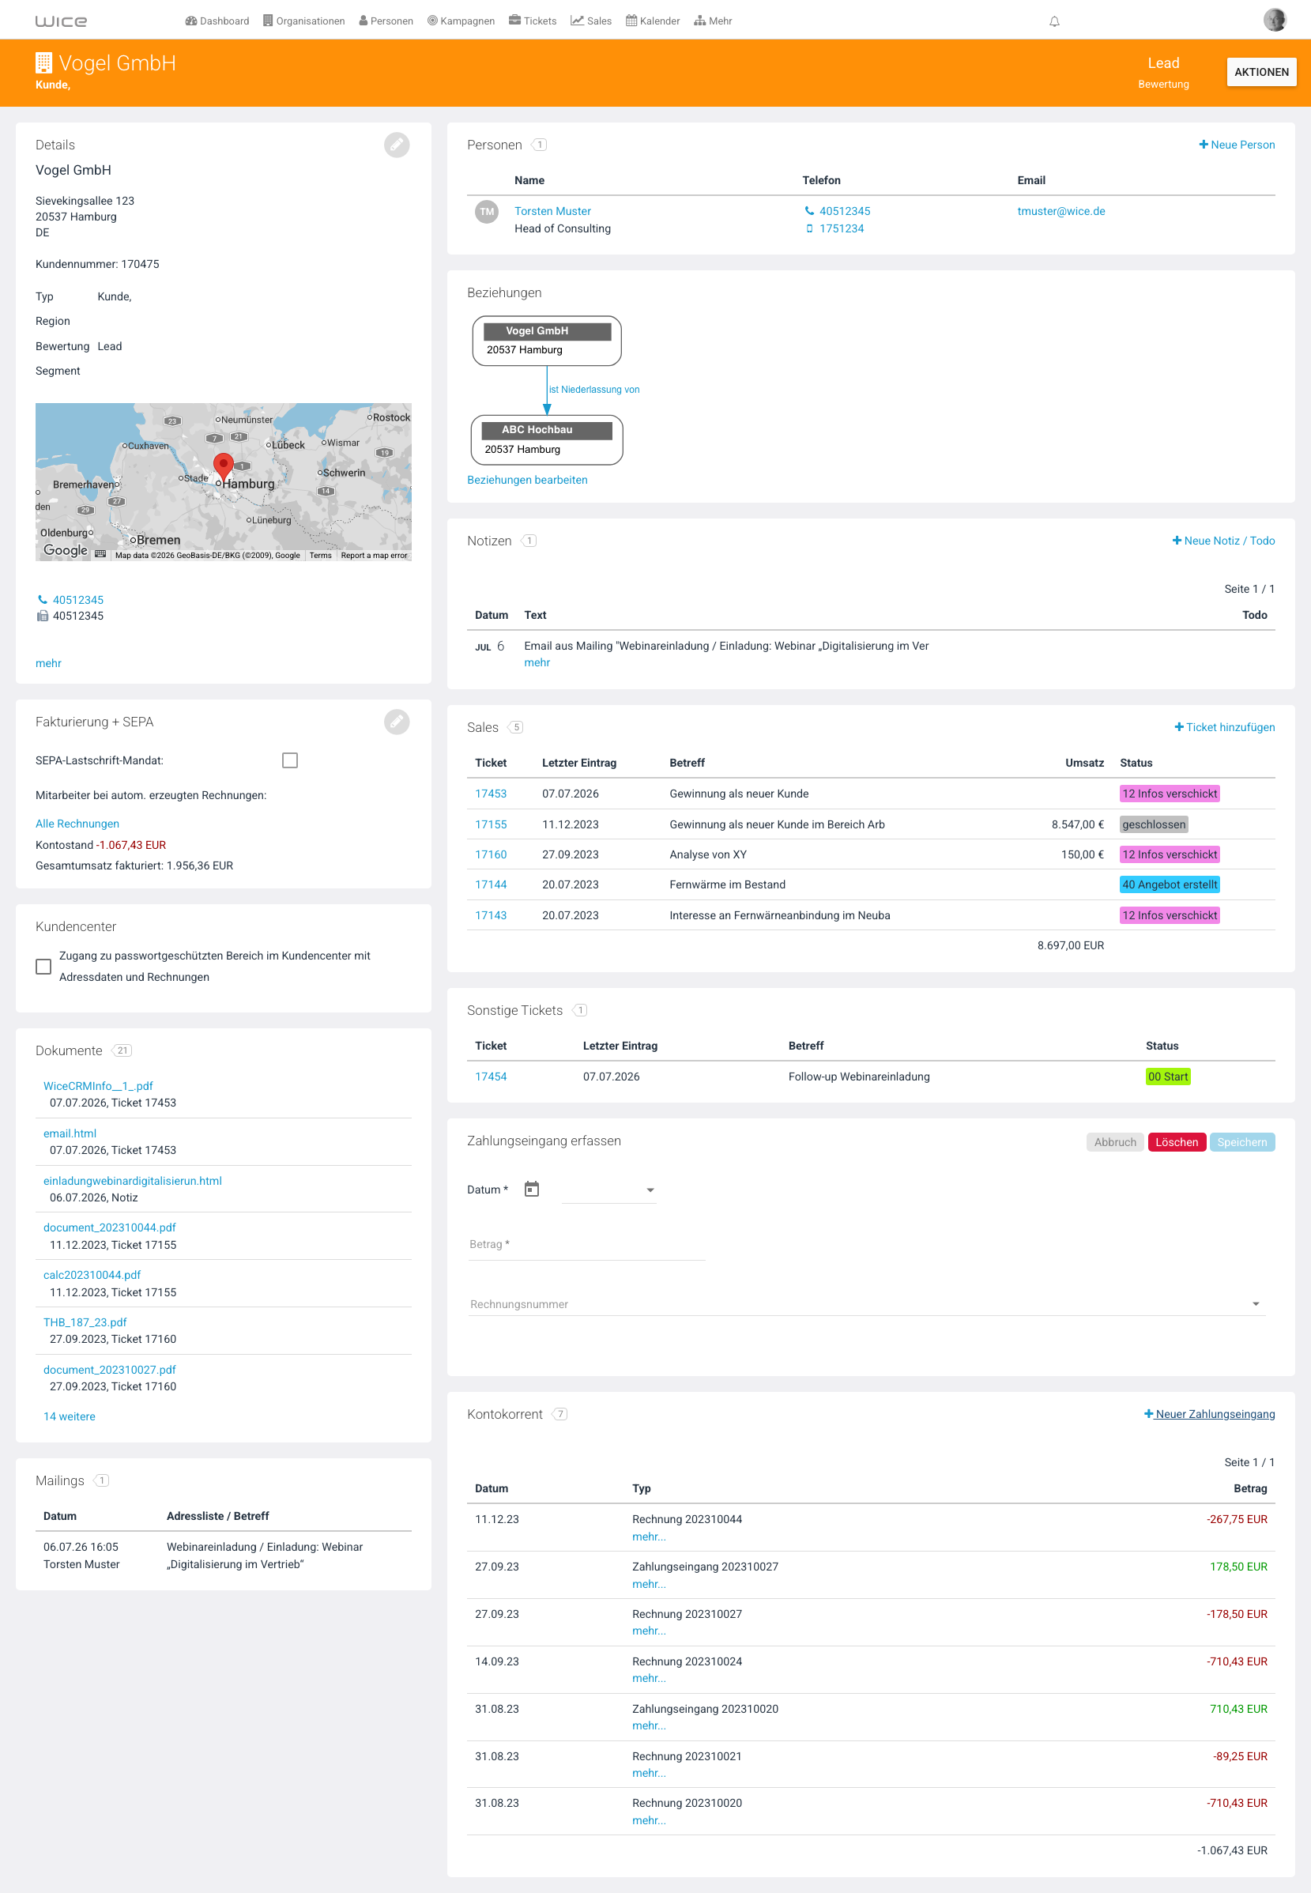Click the Betrag input field
This screenshot has height=1893, width=1311.
[586, 1245]
